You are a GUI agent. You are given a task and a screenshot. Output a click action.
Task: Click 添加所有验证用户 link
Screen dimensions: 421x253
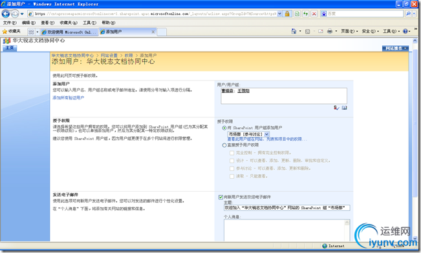pyautogui.click(x=69, y=97)
